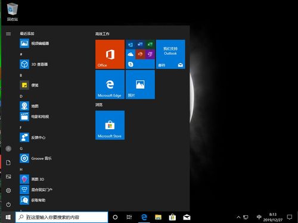
Task: Click the Word icon in the tile folder
Action: [140, 45]
